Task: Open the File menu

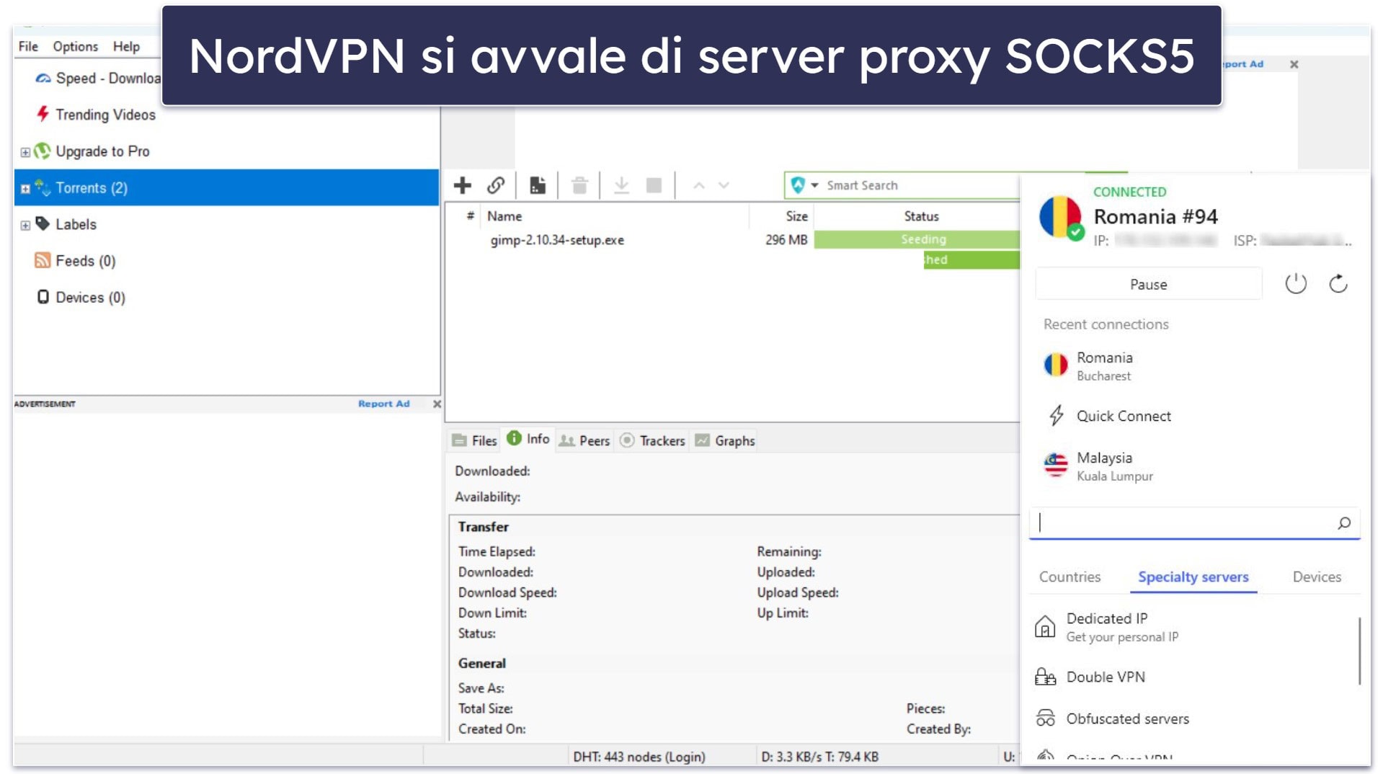Action: pos(28,46)
